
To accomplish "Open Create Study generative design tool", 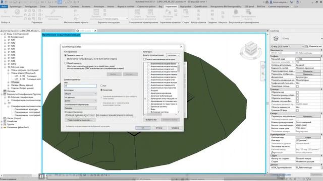I will [137, 15].
